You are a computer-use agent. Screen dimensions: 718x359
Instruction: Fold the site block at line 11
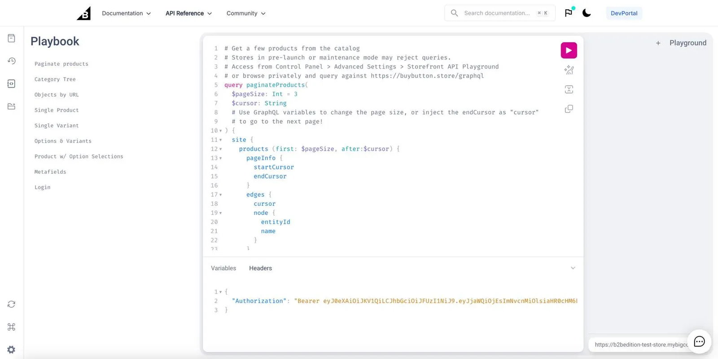[220, 140]
